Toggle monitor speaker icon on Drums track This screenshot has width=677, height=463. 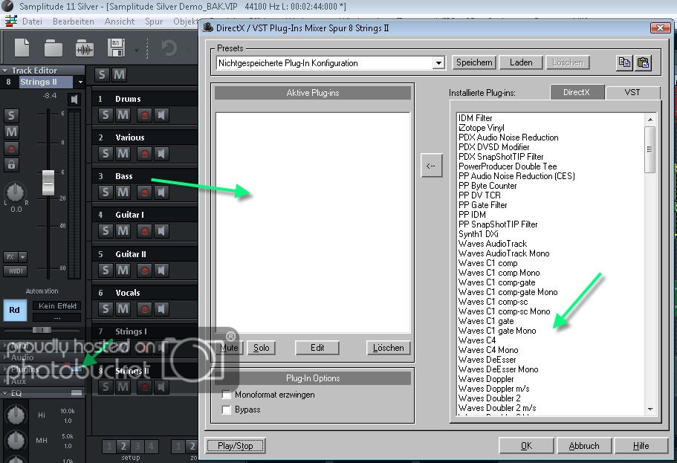161,115
